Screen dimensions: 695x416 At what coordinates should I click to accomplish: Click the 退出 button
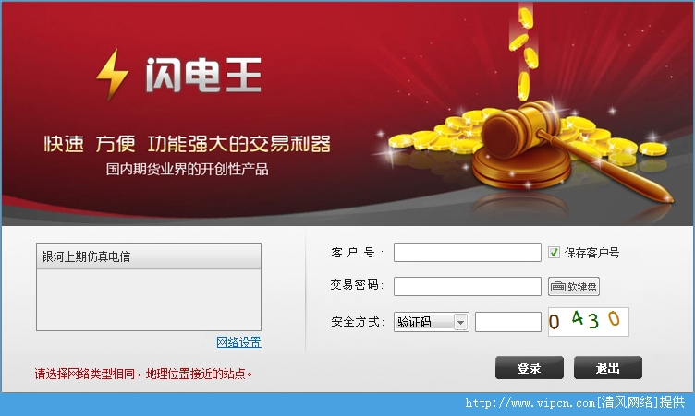608,368
